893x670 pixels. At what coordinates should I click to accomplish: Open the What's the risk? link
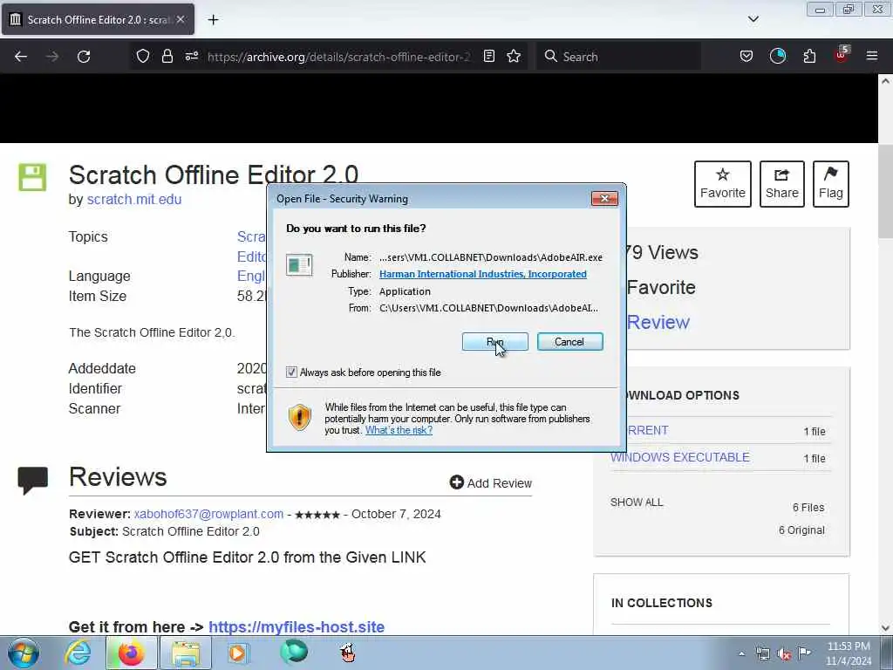coord(399,430)
